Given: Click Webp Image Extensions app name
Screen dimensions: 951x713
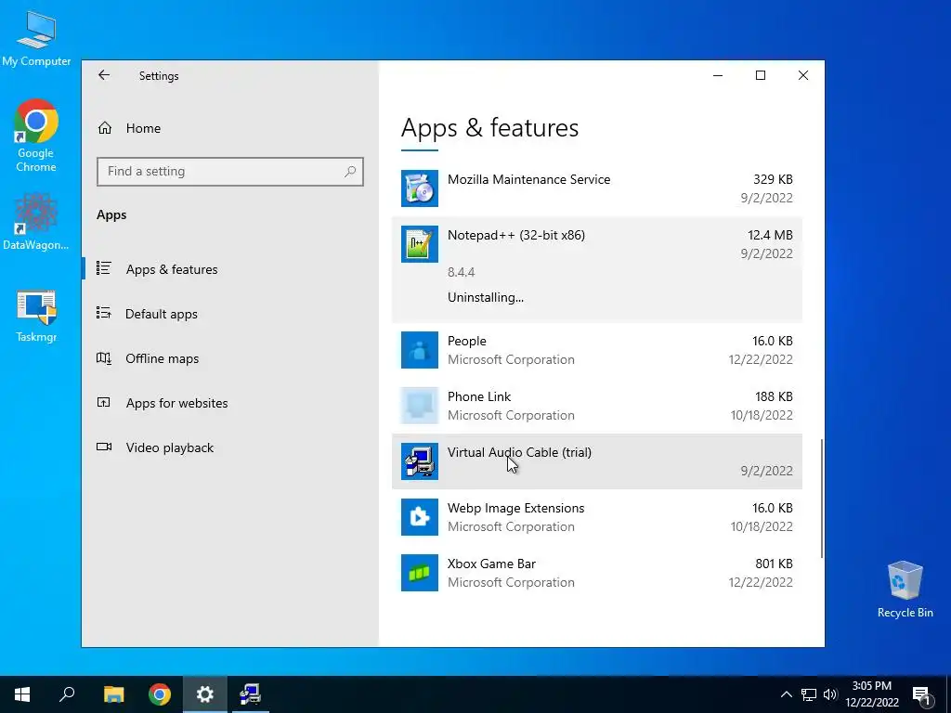Looking at the screenshot, I should coord(516,508).
